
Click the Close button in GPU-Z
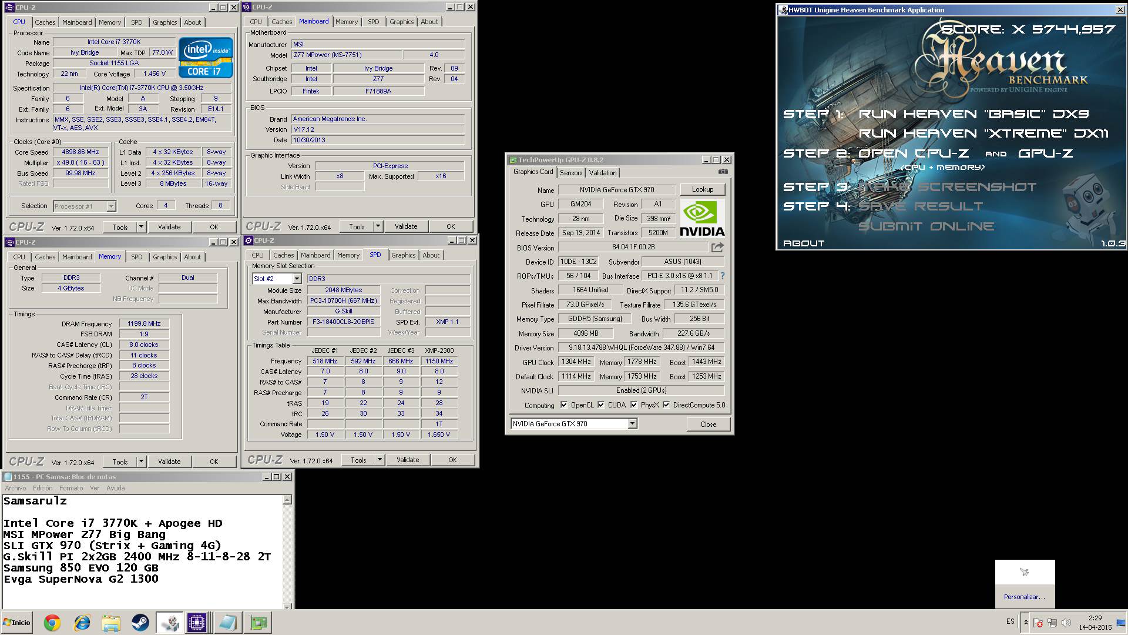pos(709,424)
